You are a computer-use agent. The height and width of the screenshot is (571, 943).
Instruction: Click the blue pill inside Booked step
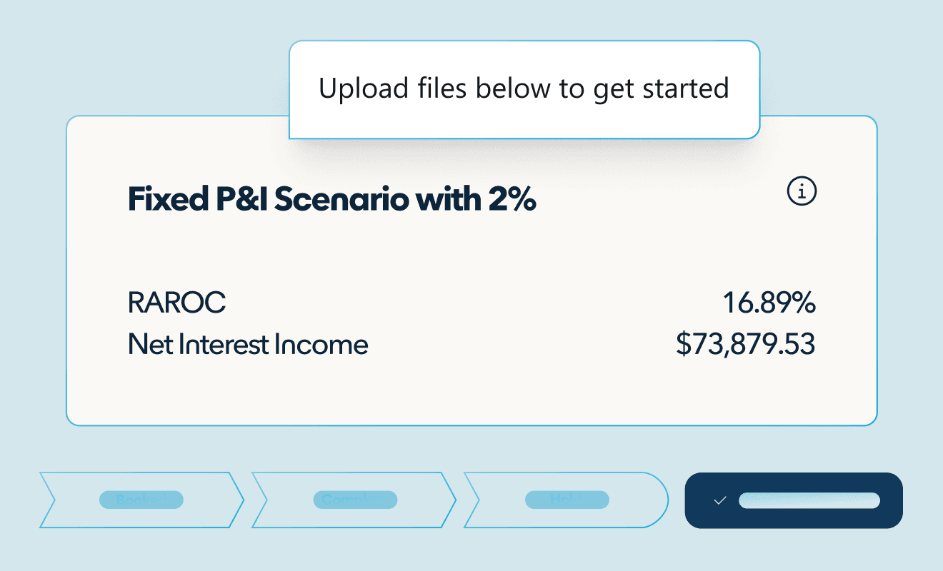[x=141, y=500]
